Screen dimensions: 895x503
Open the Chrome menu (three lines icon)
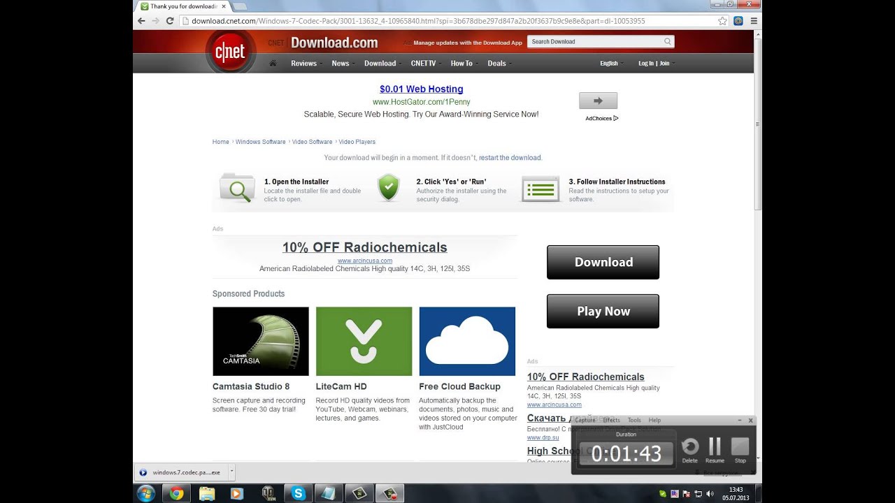(753, 21)
